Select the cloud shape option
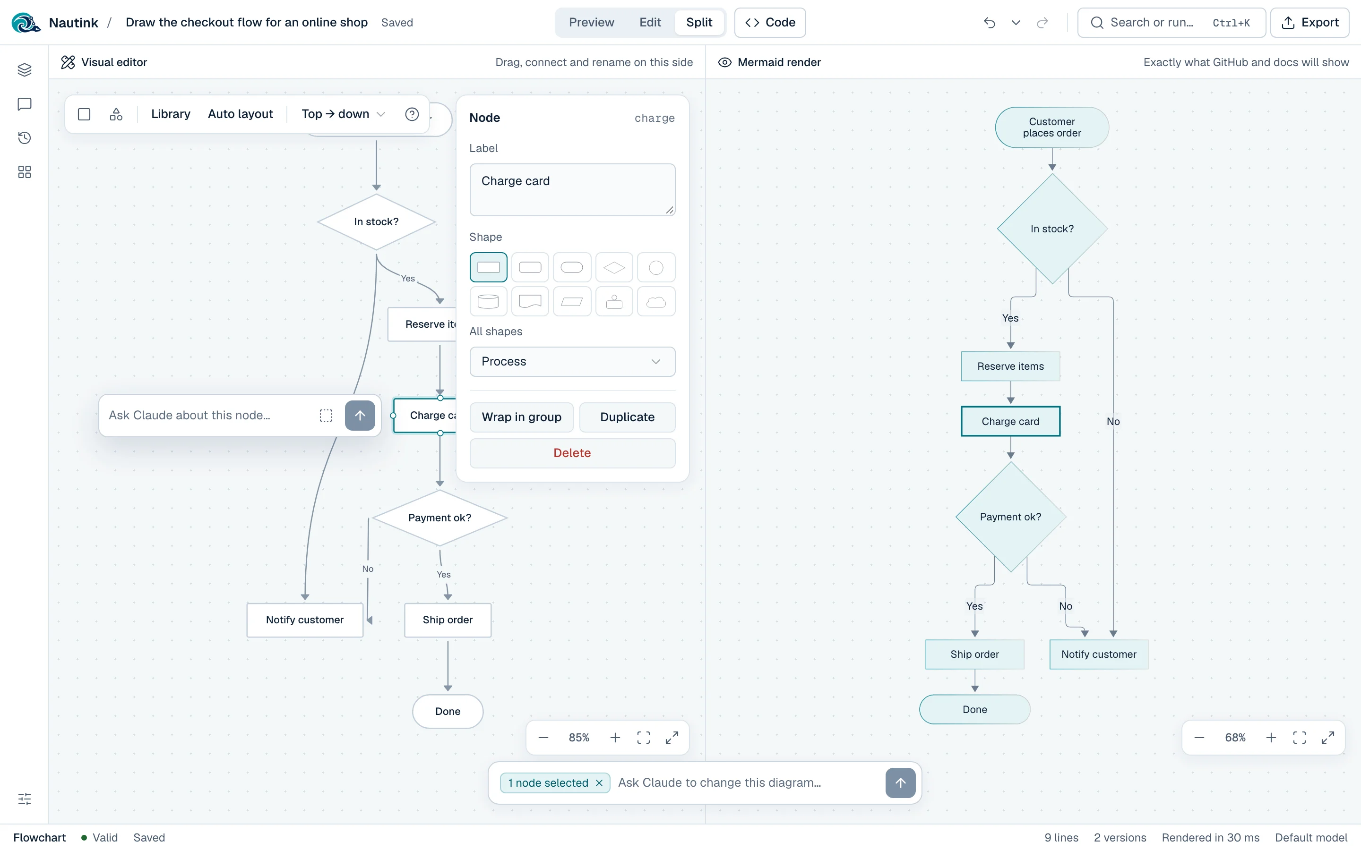This screenshot has height=850, width=1361. 656,302
